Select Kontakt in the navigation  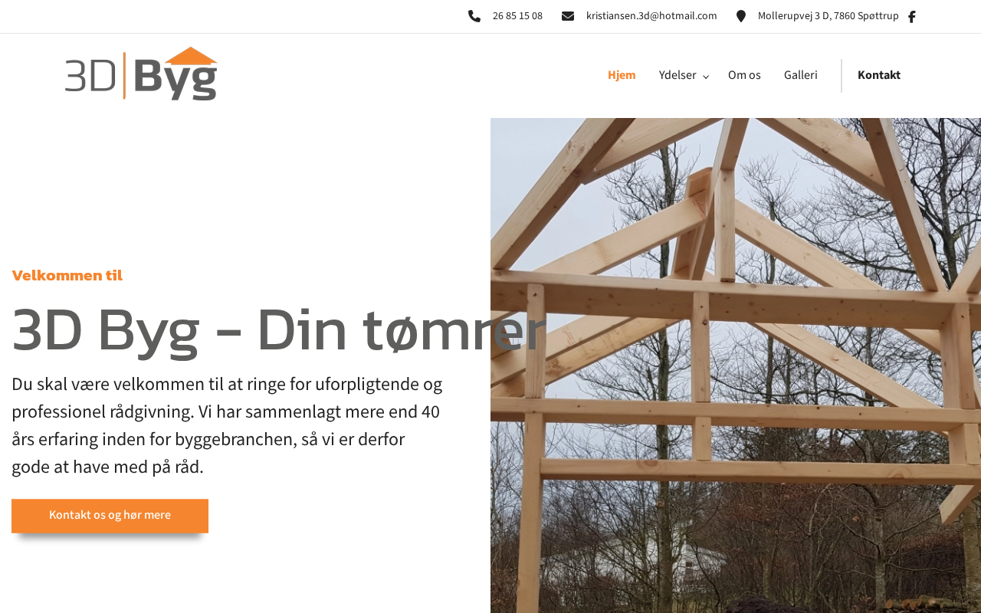879,75
